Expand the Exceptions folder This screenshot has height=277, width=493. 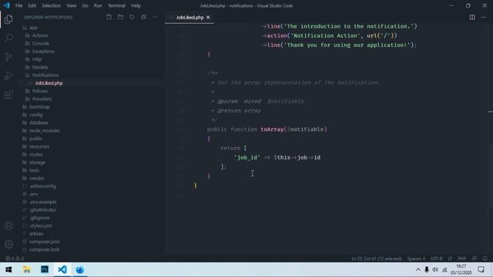pyautogui.click(x=43, y=52)
